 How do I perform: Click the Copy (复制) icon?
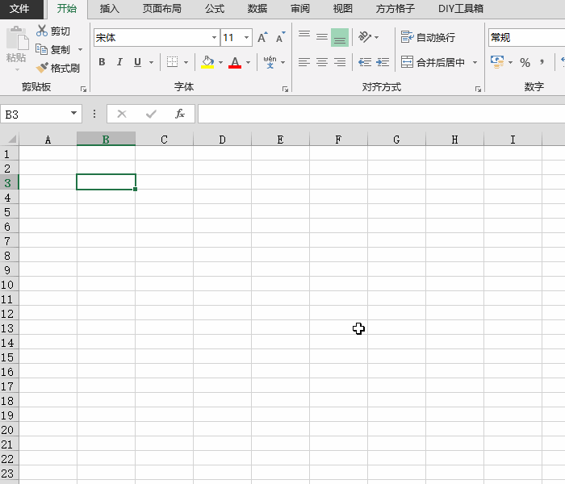point(41,49)
